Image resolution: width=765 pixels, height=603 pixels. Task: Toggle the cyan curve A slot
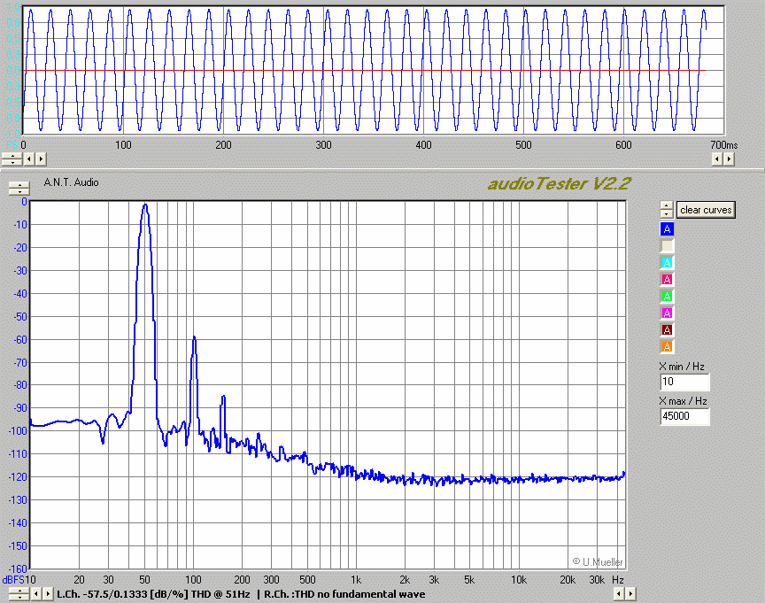point(668,263)
